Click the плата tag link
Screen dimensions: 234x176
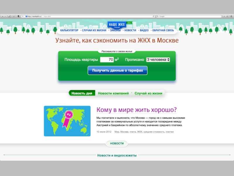(133, 132)
